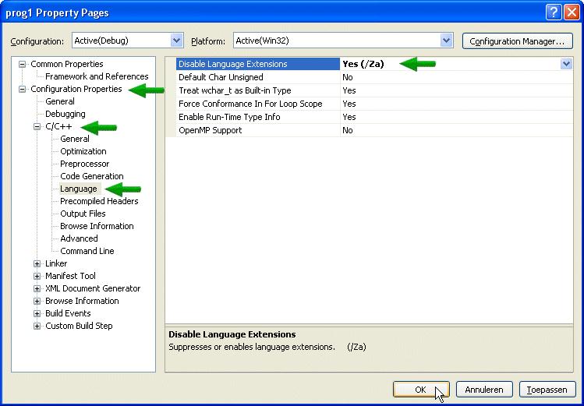Viewport: 584px width, 406px height.
Task: Click Annuleren to cancel changes
Action: point(484,389)
